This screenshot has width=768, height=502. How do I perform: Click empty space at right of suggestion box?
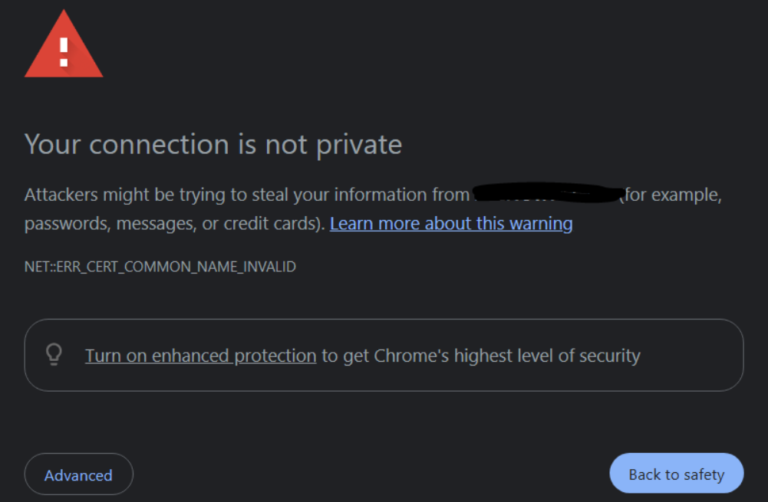point(694,356)
